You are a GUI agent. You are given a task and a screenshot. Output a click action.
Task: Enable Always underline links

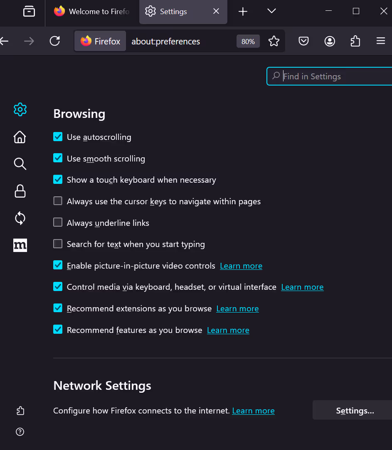click(58, 222)
